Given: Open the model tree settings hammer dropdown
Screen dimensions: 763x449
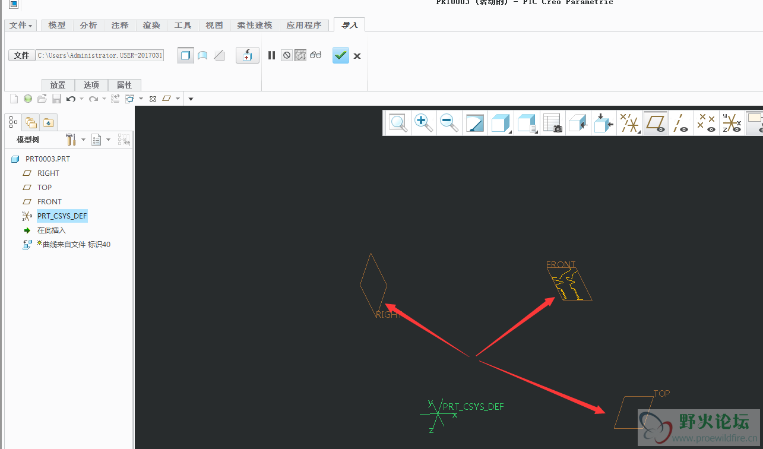Looking at the screenshot, I should coord(75,140).
